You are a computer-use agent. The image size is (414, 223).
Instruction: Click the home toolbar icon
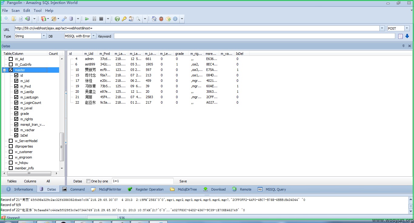click(x=154, y=19)
